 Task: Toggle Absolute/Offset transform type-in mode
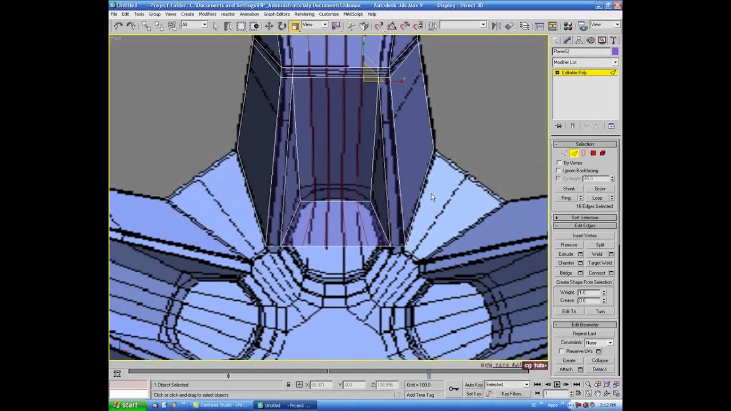(299, 385)
